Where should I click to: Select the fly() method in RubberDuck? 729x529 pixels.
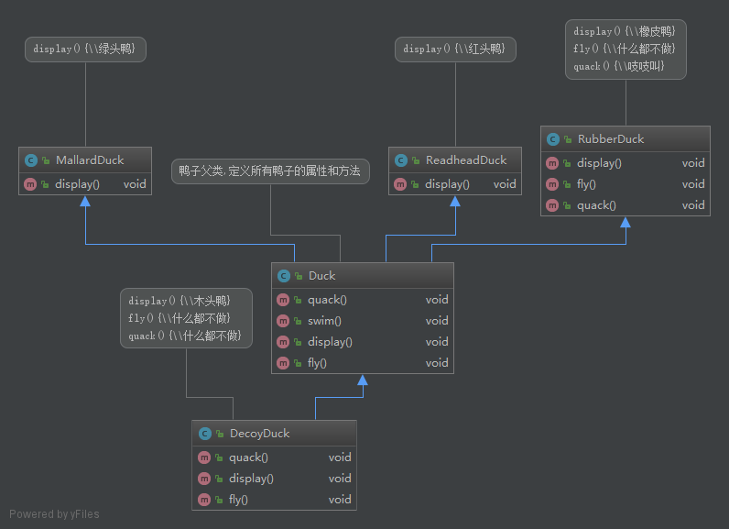[x=586, y=184]
